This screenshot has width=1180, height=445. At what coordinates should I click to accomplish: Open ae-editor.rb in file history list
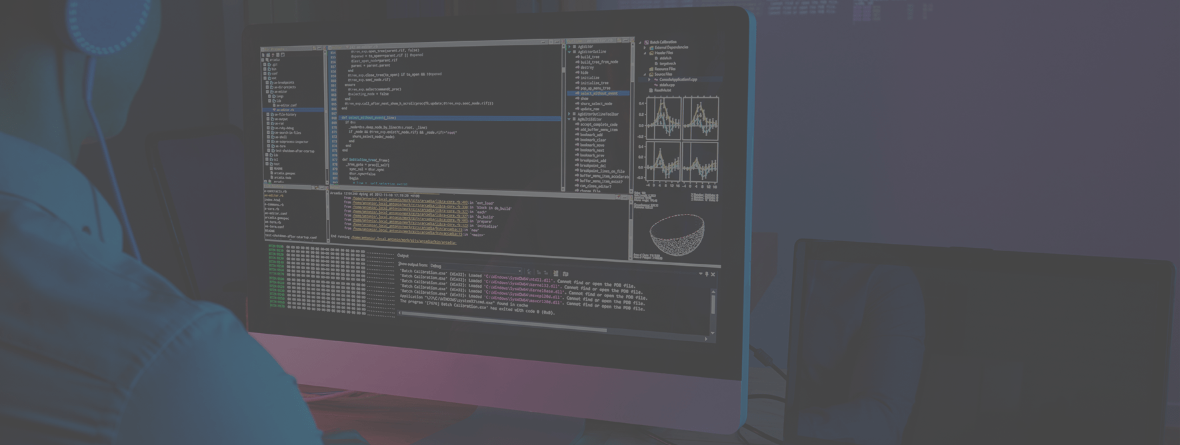pos(274,195)
